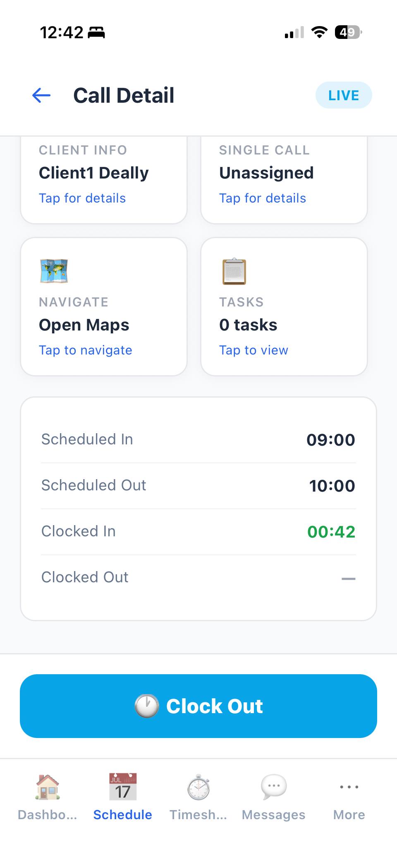Tap the clipboard tasks icon

[x=234, y=271]
